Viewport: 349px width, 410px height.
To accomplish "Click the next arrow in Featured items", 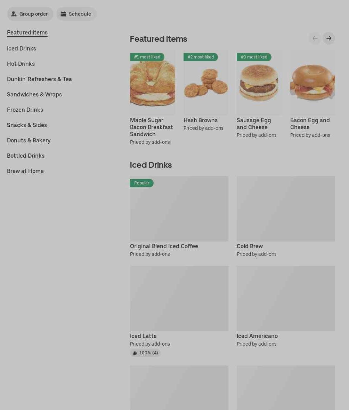I will click(328, 38).
